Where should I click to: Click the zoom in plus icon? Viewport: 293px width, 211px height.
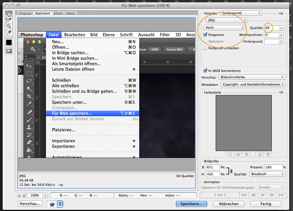(x=24, y=195)
